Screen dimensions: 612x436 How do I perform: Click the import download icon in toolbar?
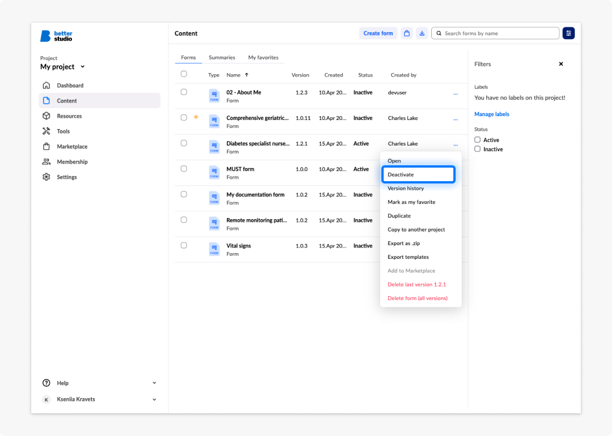pos(422,33)
